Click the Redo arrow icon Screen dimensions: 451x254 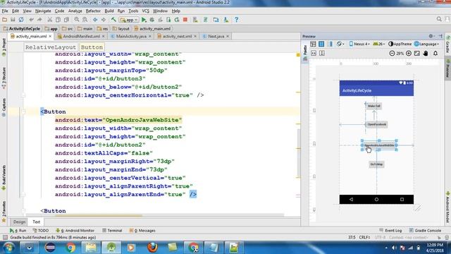click(39, 20)
